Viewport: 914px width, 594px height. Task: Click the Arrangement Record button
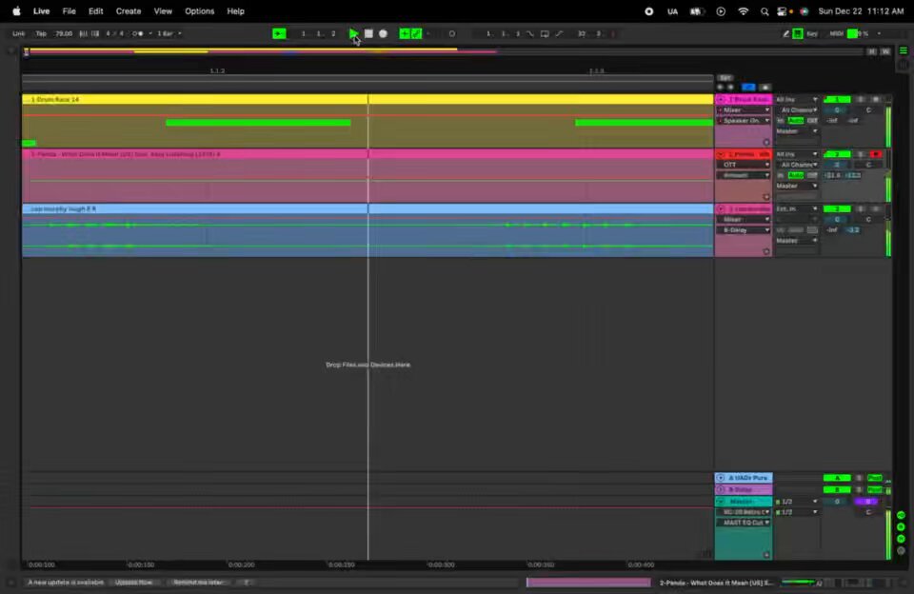point(383,34)
